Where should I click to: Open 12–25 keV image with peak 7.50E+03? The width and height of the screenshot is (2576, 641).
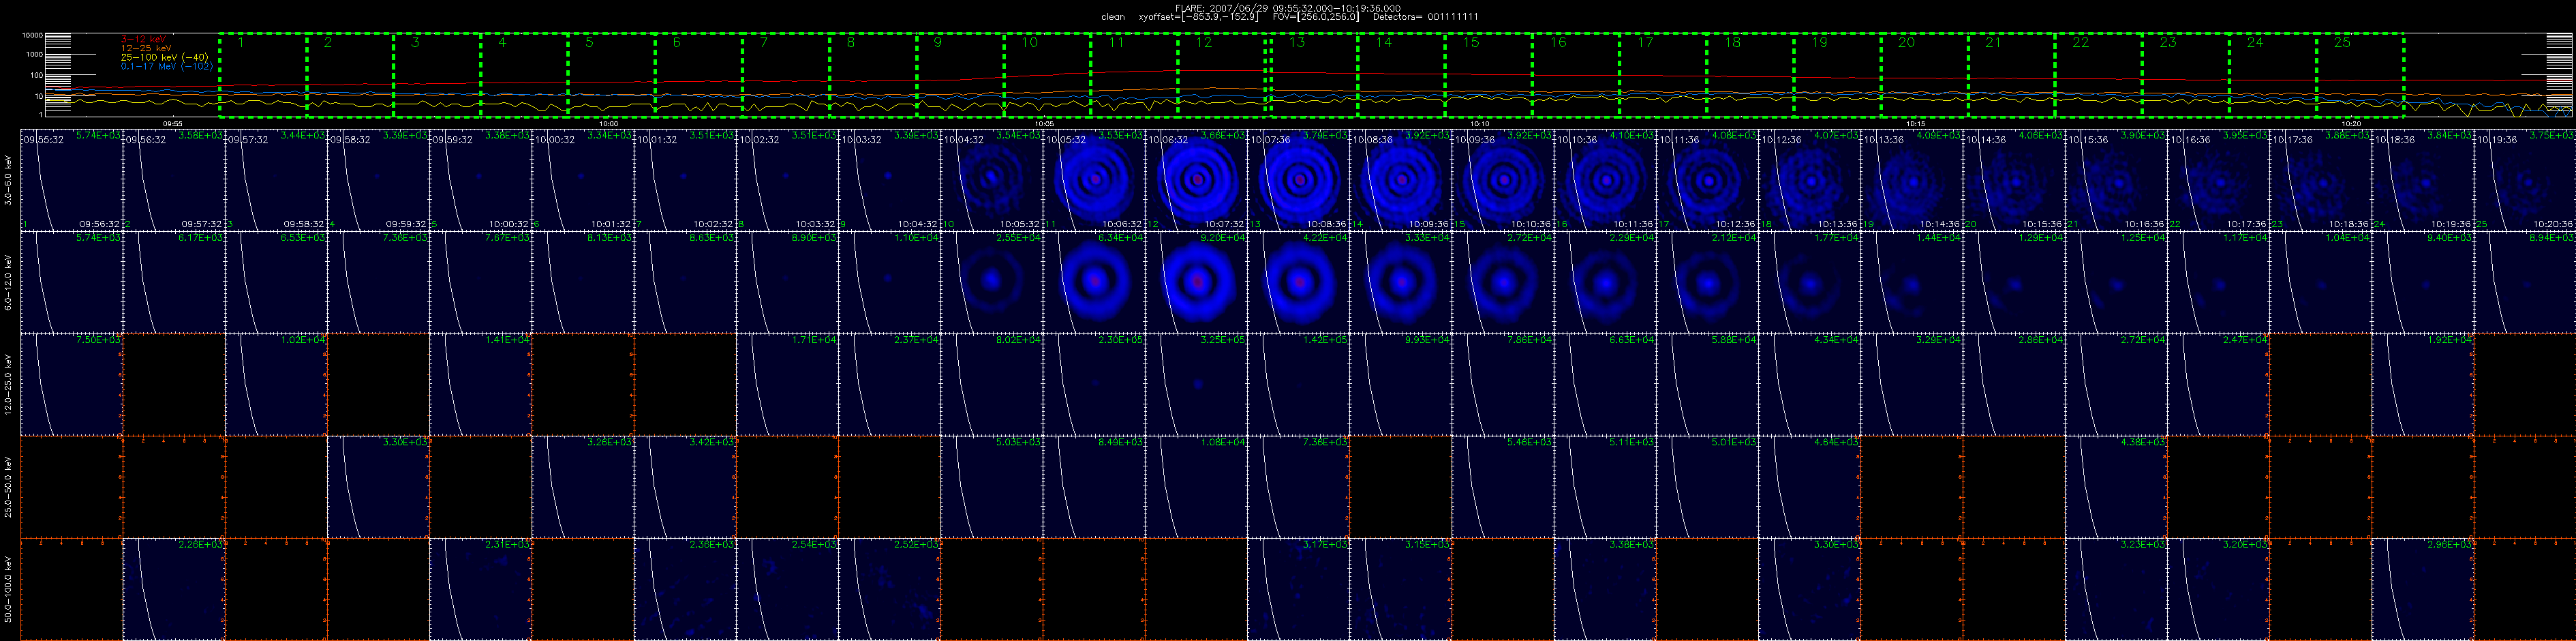click(72, 384)
